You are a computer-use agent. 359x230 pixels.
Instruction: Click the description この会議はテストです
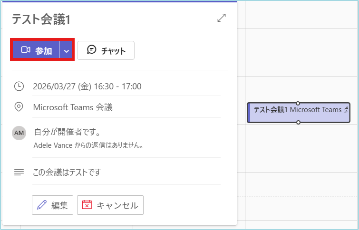[67, 172]
